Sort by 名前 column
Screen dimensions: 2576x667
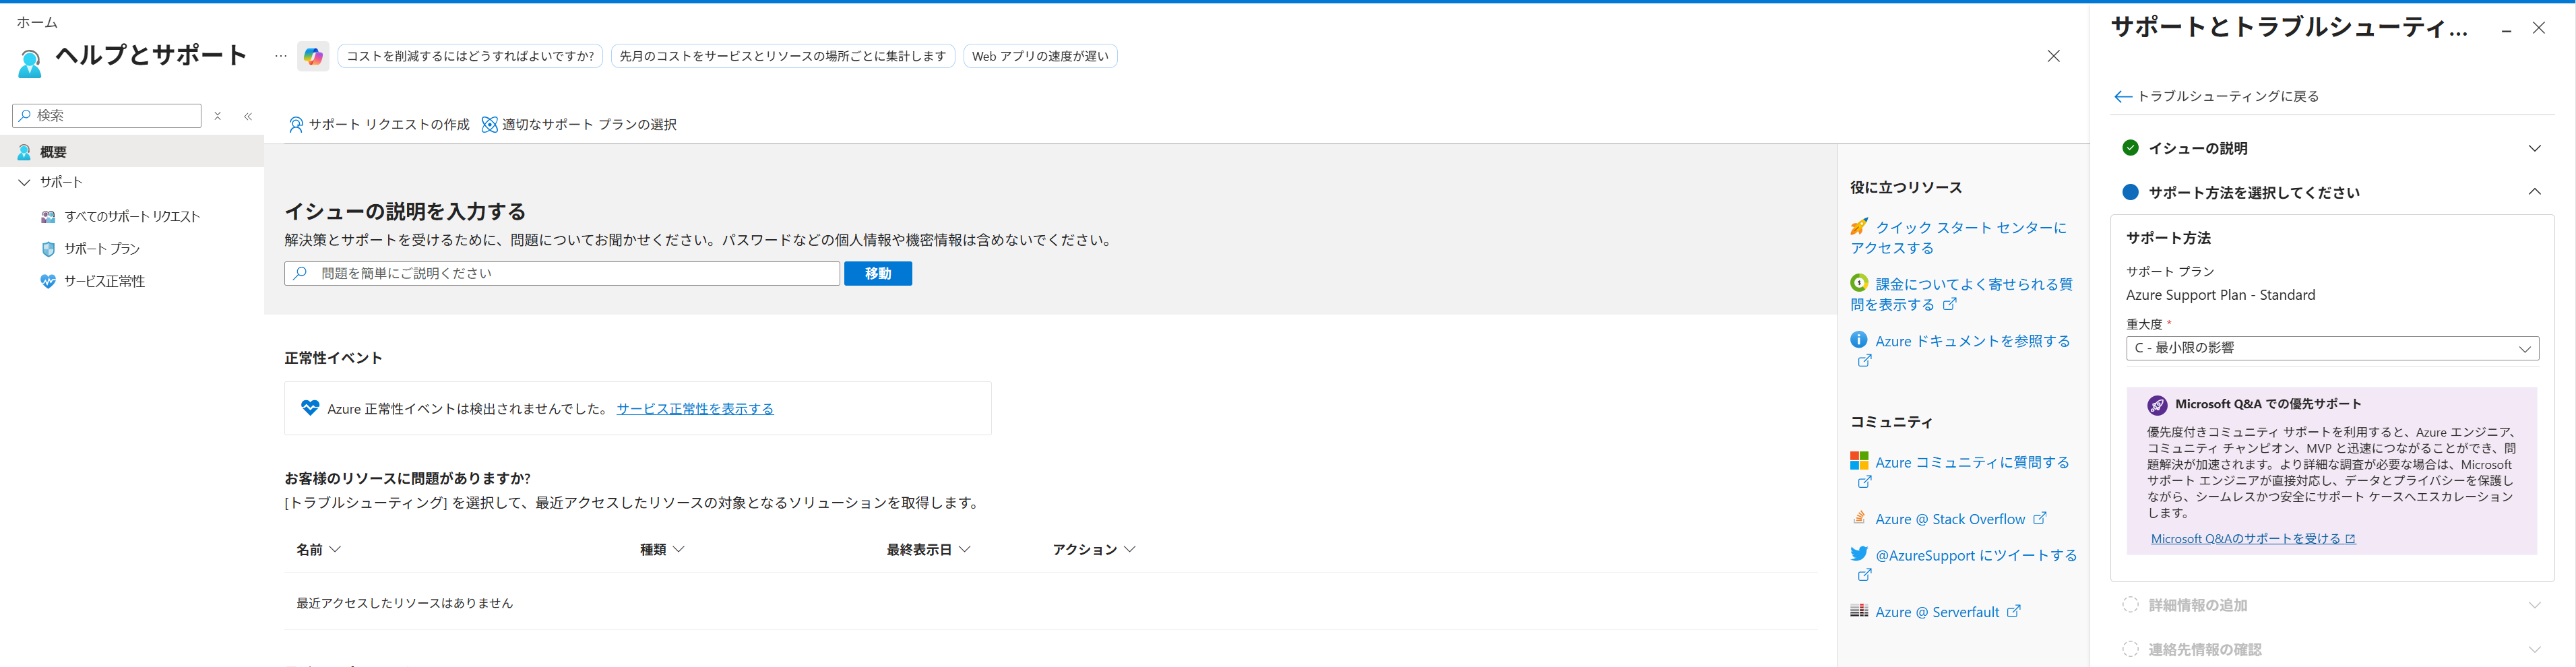319,549
